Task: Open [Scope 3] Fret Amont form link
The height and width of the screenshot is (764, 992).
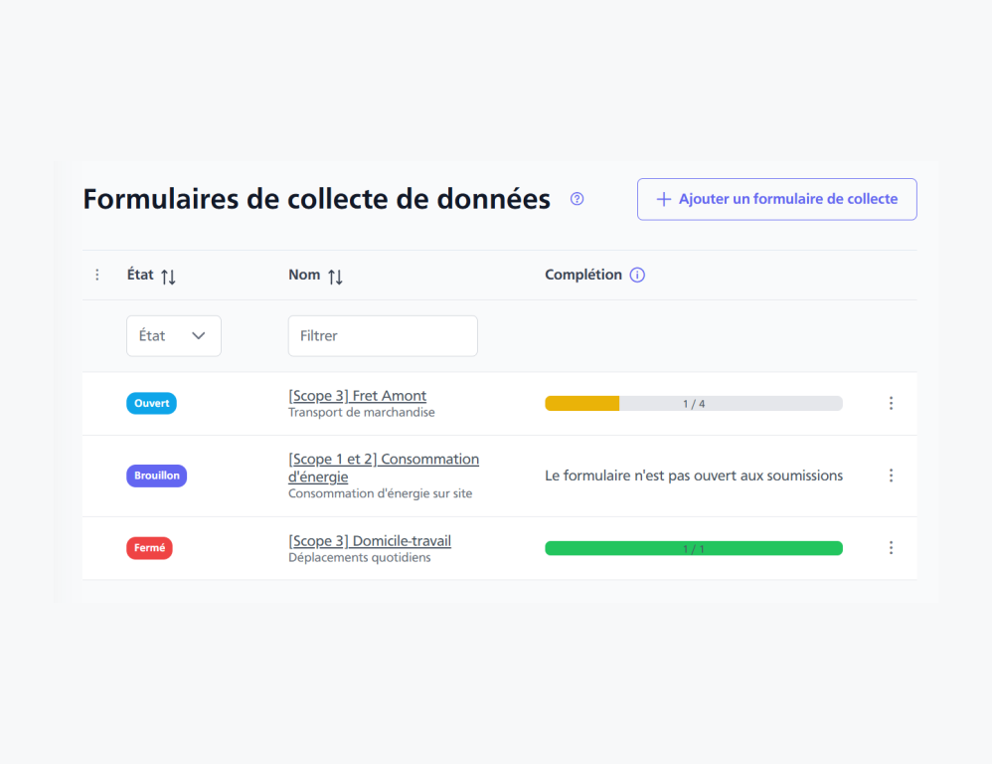Action: 358,396
